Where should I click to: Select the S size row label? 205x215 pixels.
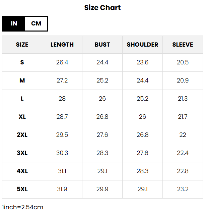(22, 62)
